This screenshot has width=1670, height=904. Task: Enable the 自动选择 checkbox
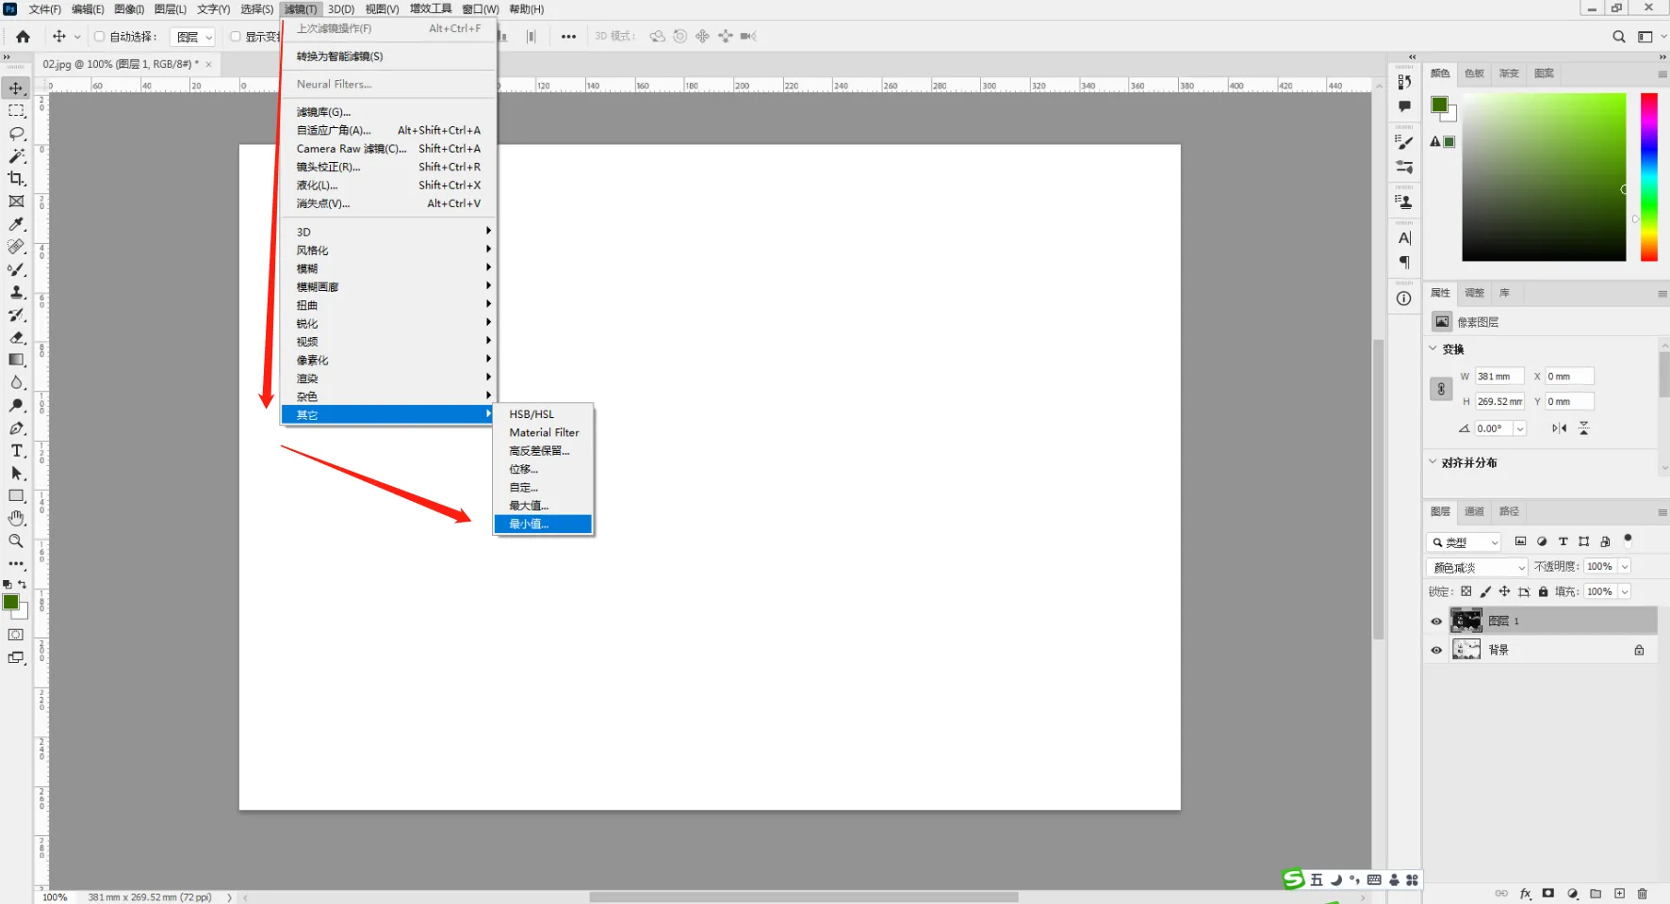[x=99, y=37]
